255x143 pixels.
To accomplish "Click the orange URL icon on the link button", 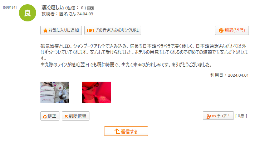I will pos(91,31).
